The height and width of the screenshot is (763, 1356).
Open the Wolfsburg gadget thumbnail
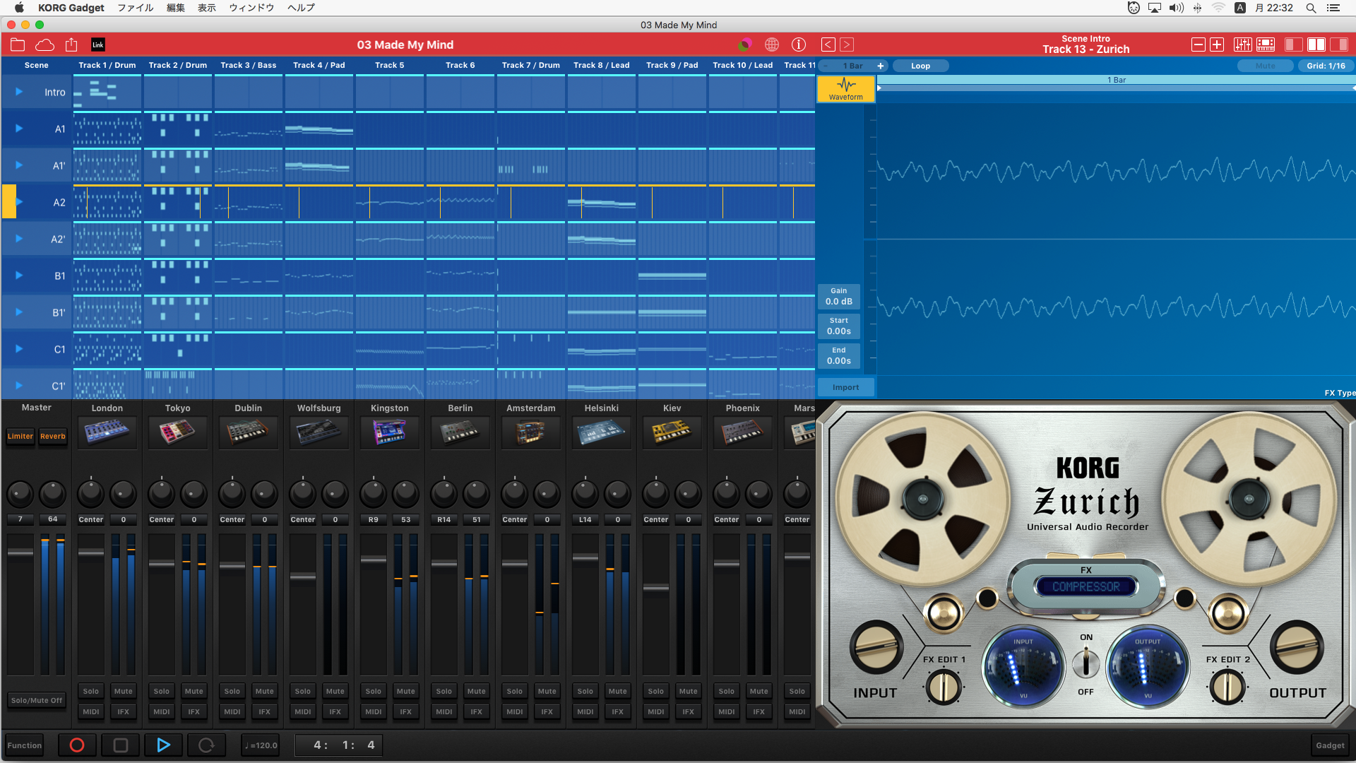pos(319,432)
